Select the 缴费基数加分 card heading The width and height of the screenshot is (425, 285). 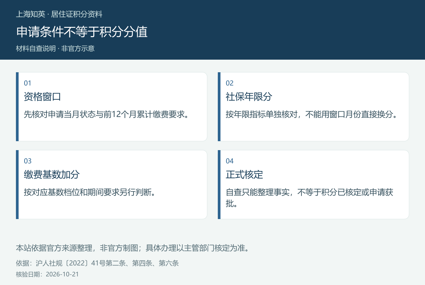coord(52,175)
